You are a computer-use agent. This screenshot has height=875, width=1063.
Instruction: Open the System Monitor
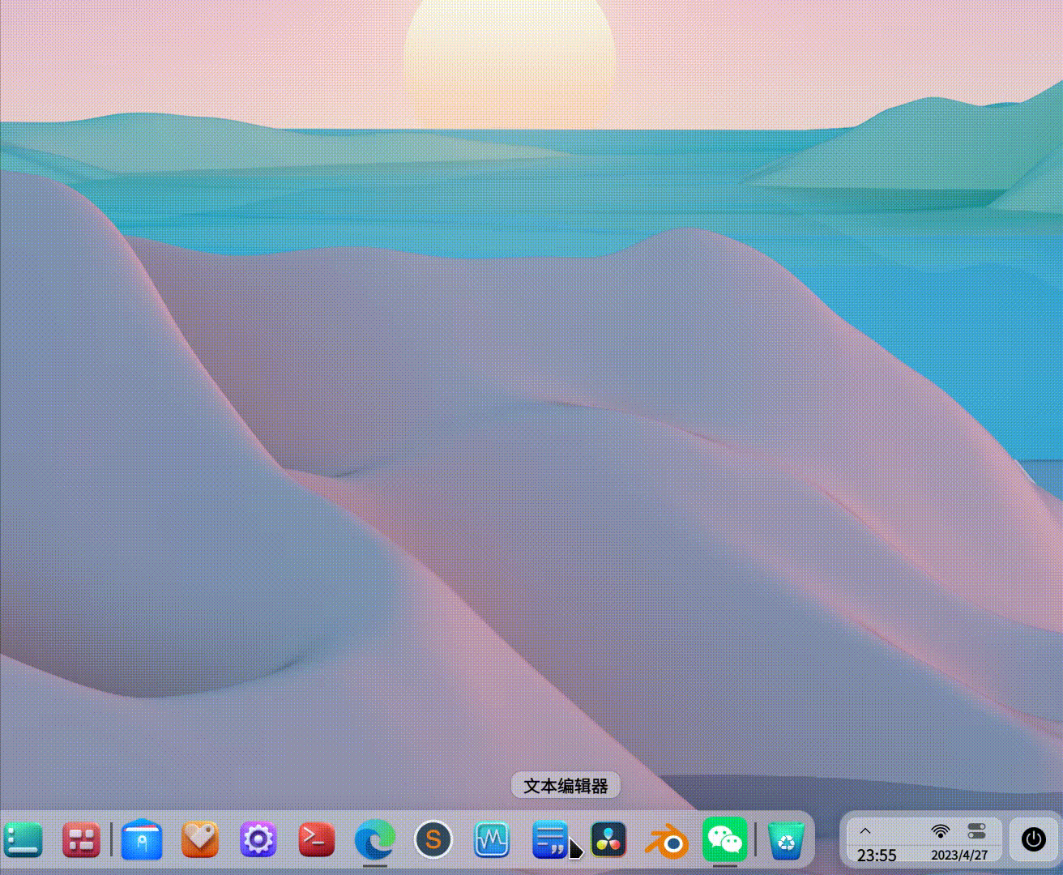[x=493, y=840]
